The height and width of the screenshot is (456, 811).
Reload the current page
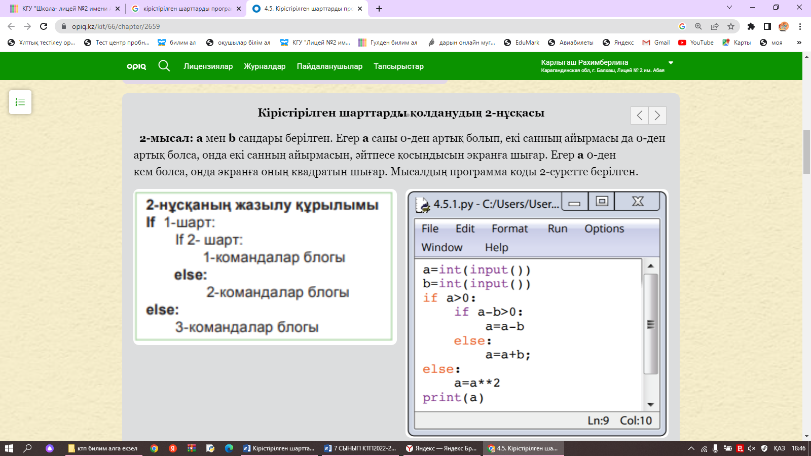[44, 26]
